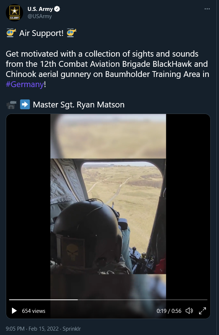Open the #Germany hashtag

click(x=25, y=85)
